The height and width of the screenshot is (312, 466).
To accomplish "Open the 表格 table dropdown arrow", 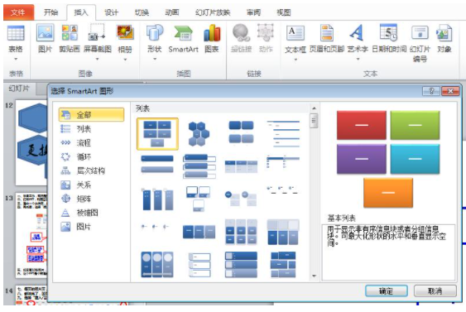I will click(16, 59).
